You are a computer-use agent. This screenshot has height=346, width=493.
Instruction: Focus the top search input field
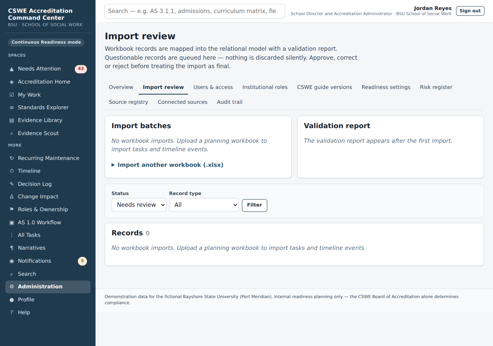click(x=195, y=11)
